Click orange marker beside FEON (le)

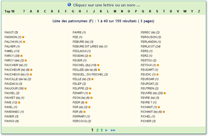92,98
